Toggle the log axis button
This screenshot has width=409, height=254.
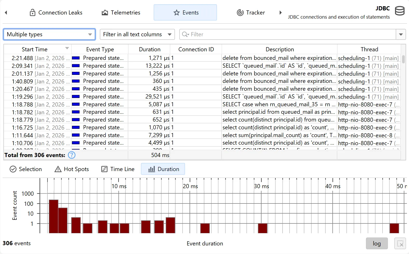[377, 244]
